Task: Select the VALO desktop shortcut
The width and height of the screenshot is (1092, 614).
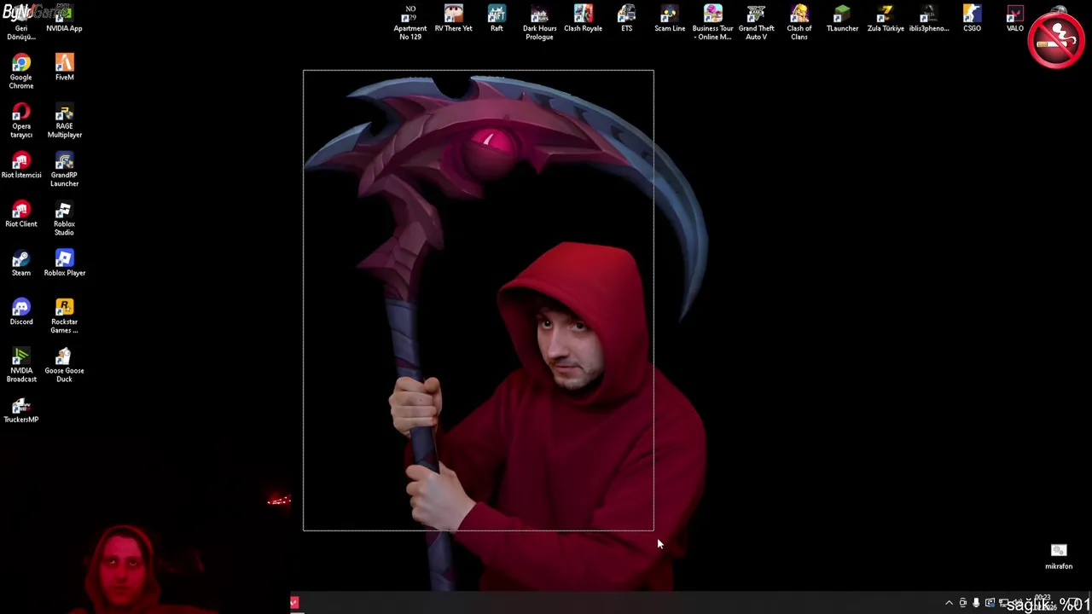Action: click(x=1014, y=19)
